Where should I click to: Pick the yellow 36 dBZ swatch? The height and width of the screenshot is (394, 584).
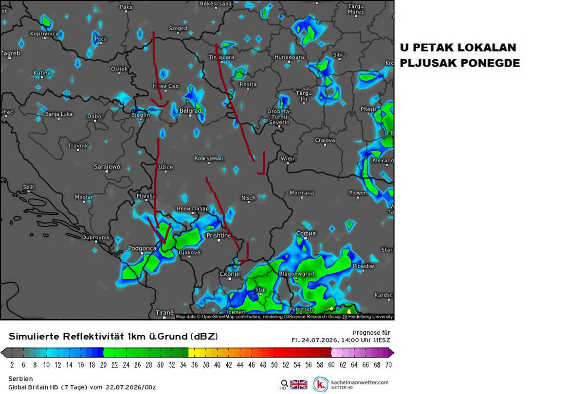click(194, 352)
